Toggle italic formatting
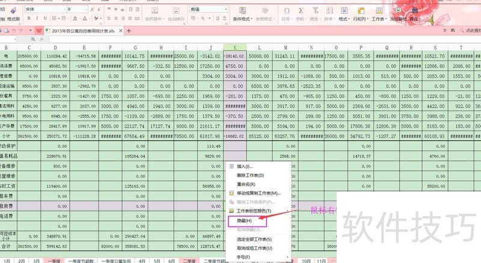 tap(37, 19)
